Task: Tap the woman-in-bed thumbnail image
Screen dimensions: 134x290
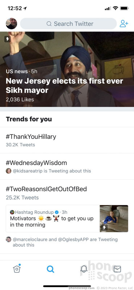Action: click(114, 219)
